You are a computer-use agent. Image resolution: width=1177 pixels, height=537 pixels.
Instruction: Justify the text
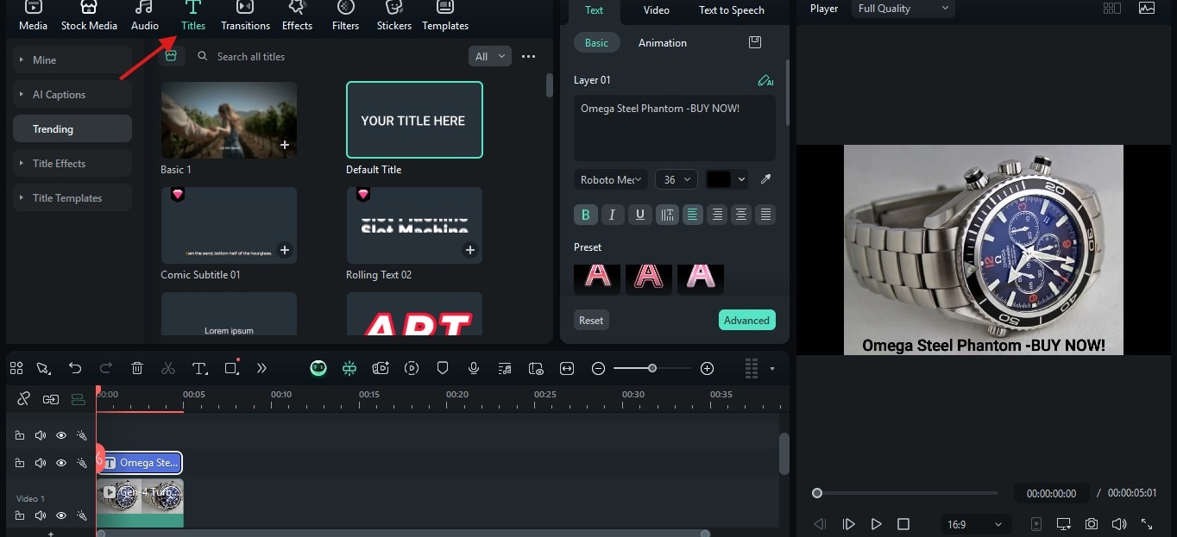(x=765, y=215)
